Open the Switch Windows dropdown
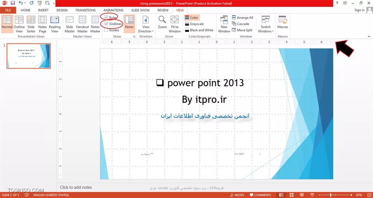The image size is (373, 198). click(x=266, y=24)
